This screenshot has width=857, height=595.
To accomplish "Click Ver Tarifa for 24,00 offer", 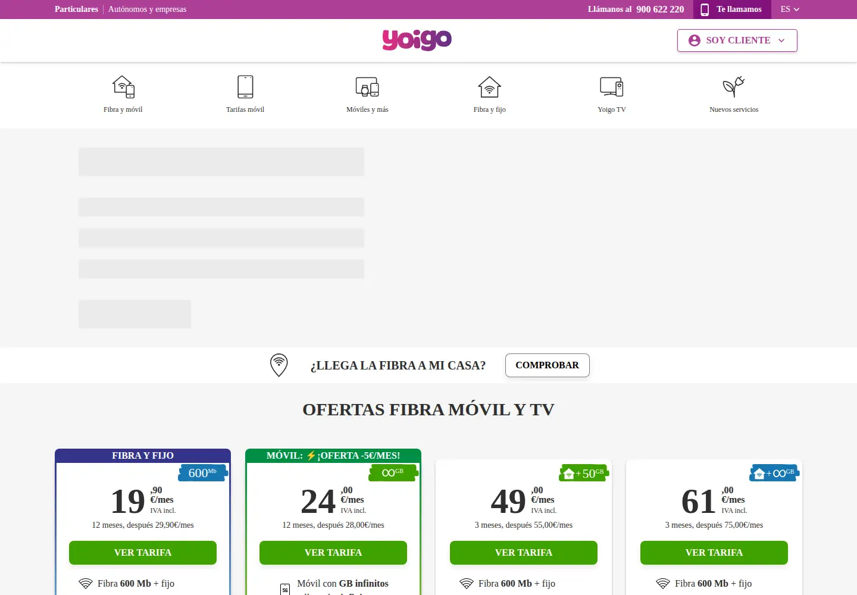I will click(333, 553).
